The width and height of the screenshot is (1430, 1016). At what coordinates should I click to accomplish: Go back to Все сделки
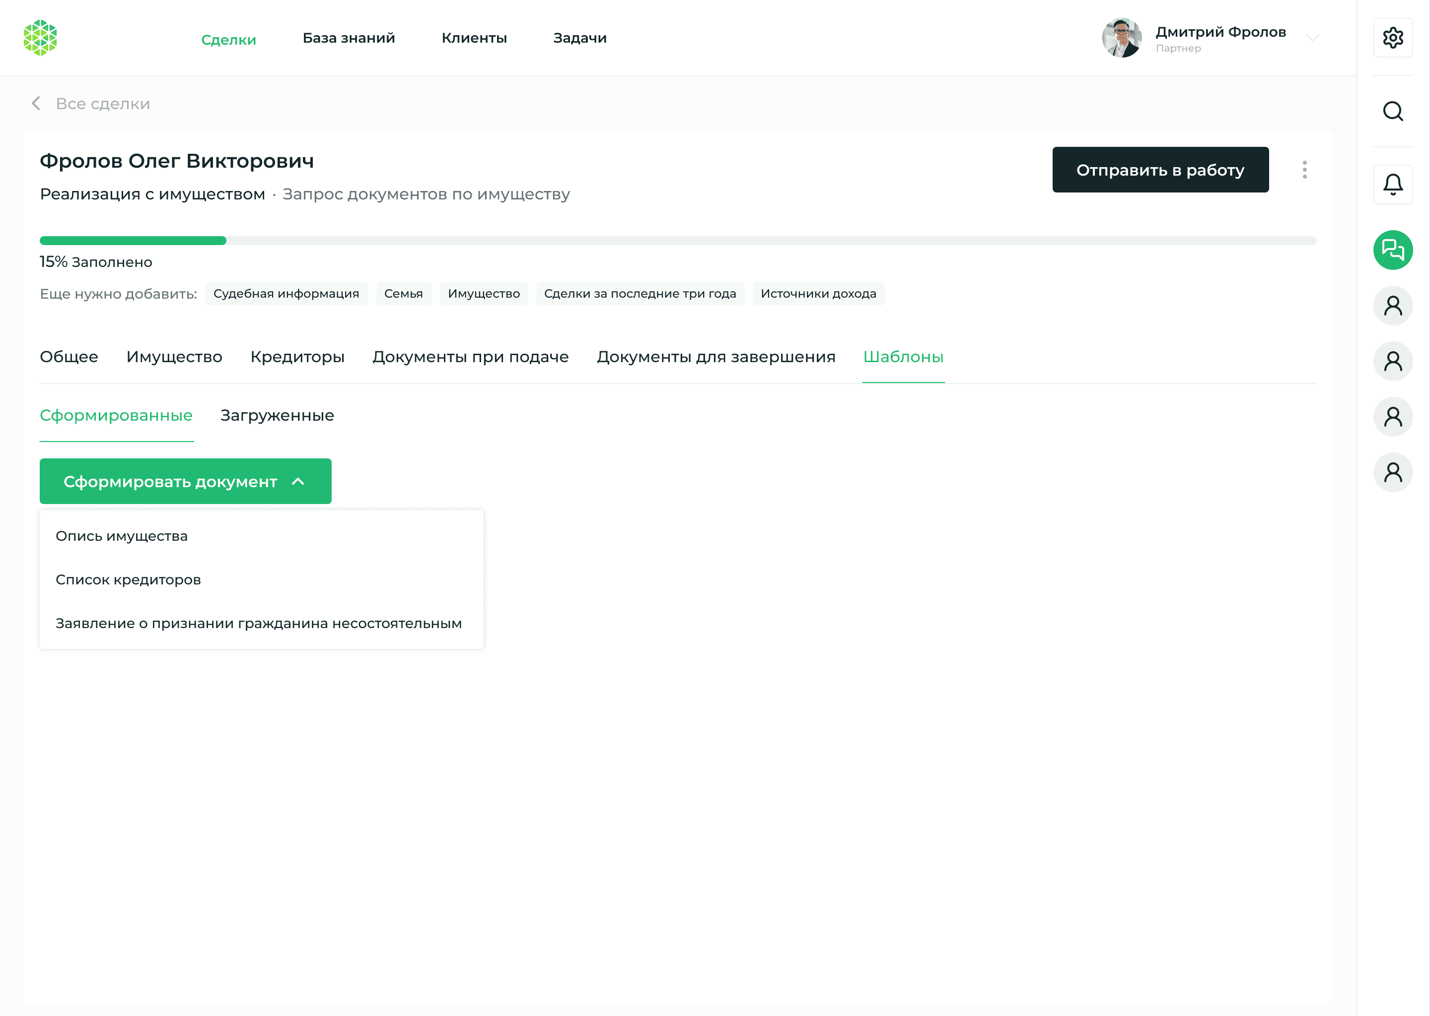[103, 103]
